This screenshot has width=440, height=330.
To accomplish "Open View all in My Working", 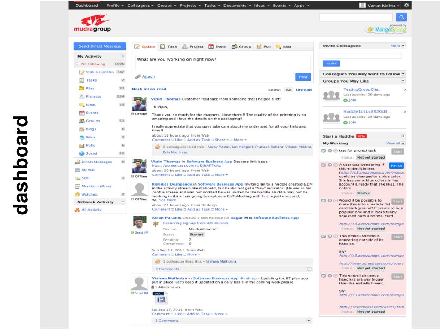I will (x=393, y=143).
